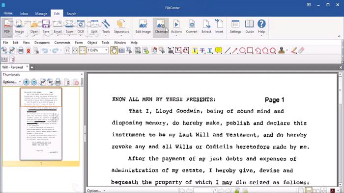This screenshot has width=344, height=193.
Task: Open the Cleanup tool in ribbon
Action: (161, 26)
